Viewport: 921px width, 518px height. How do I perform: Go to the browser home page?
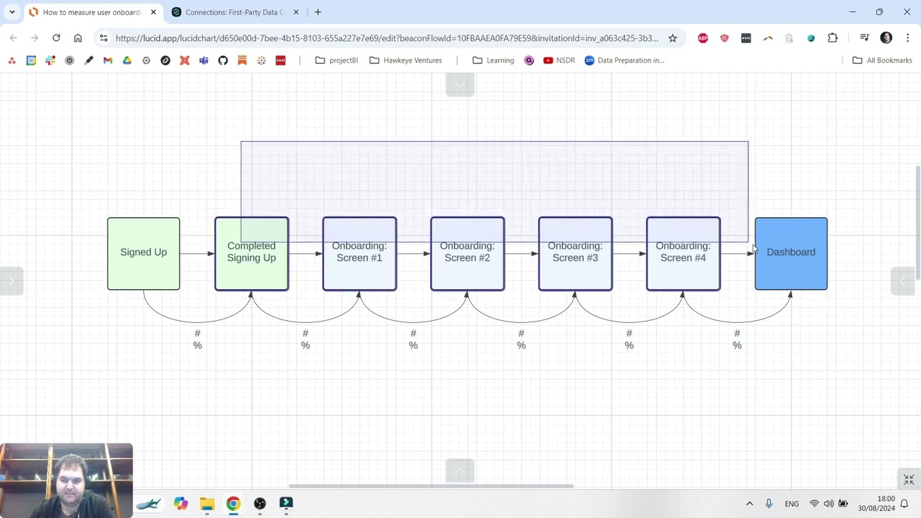78,38
